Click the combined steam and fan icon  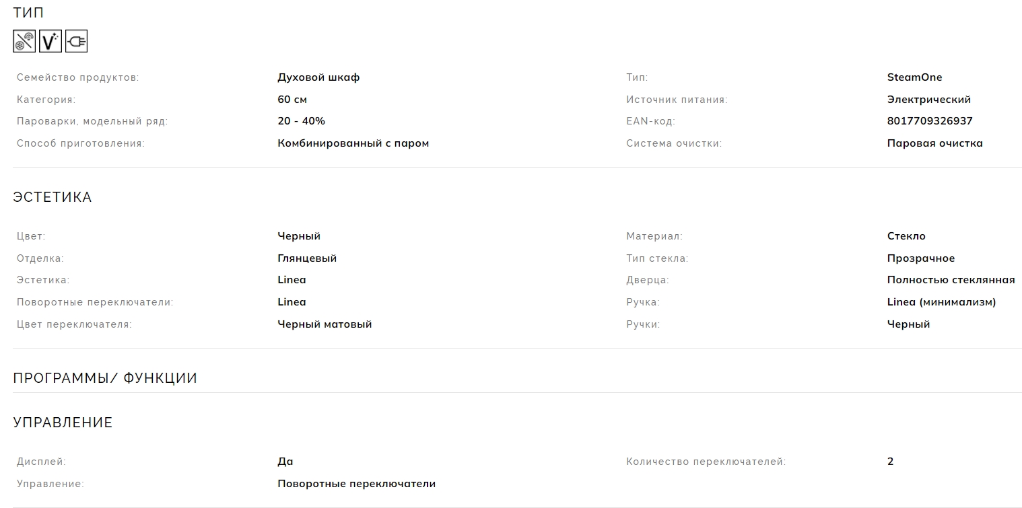click(24, 42)
